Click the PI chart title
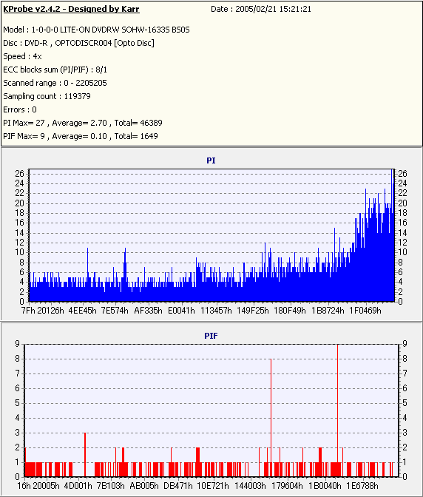 tap(211, 160)
